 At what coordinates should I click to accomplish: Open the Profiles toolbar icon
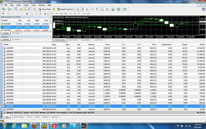coord(9,9)
